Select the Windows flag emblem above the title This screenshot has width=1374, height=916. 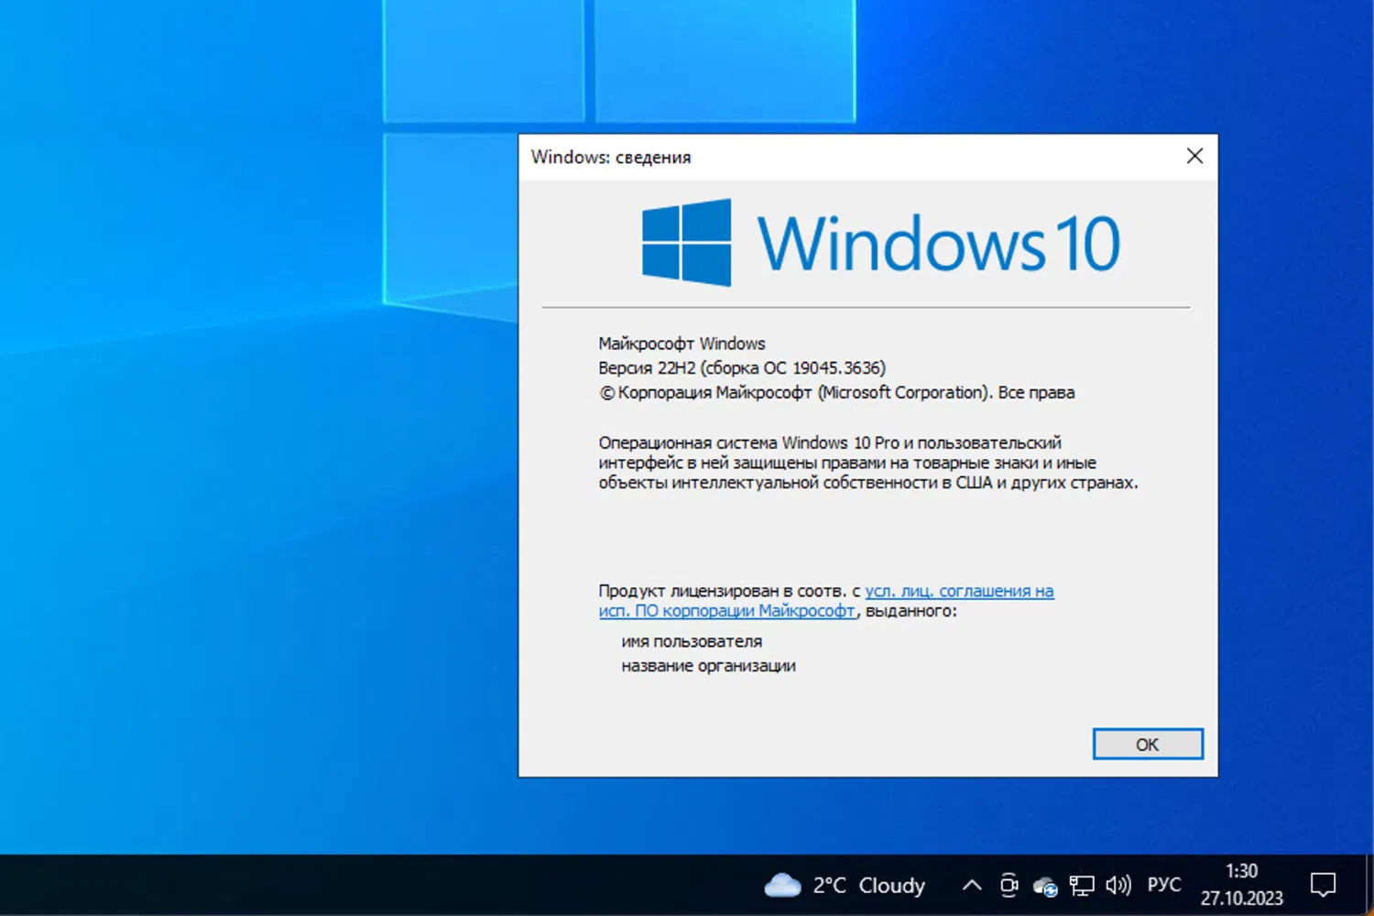687,240
